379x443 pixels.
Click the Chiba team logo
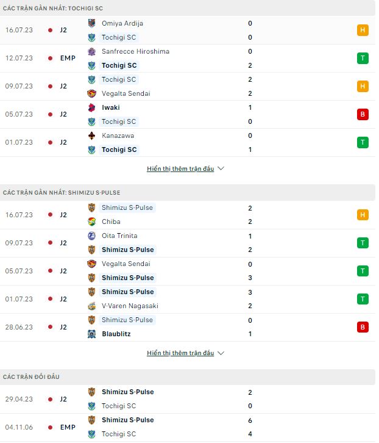click(92, 221)
